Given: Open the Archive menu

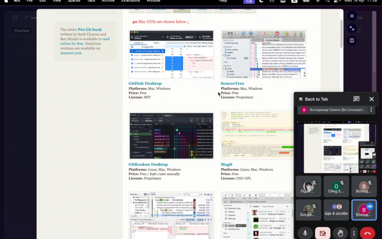Looking at the screenshot, I should [108, 1].
